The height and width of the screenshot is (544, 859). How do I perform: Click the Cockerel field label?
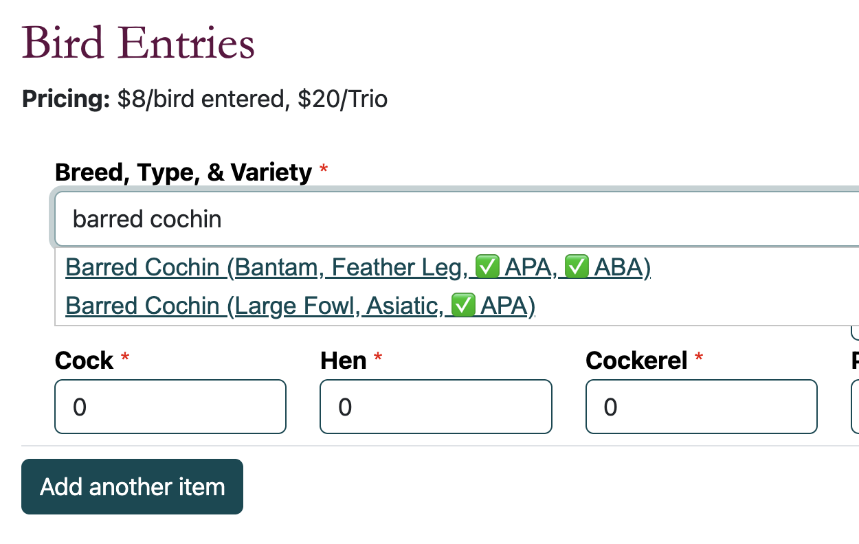point(636,360)
